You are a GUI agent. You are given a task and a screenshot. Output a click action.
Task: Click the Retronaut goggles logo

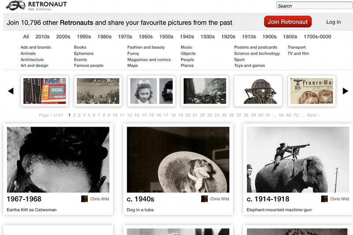pyautogui.click(x=15, y=5)
